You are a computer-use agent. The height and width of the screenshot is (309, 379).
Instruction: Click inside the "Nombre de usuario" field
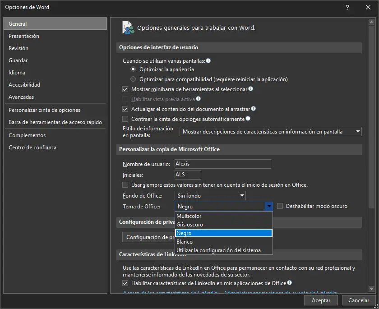[x=221, y=164]
